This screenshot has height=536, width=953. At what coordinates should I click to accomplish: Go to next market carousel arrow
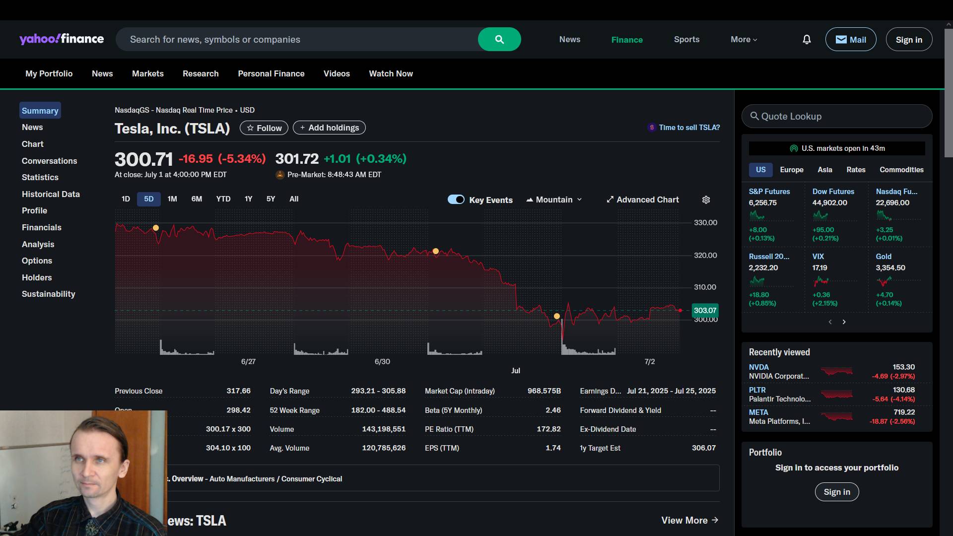[x=844, y=322]
